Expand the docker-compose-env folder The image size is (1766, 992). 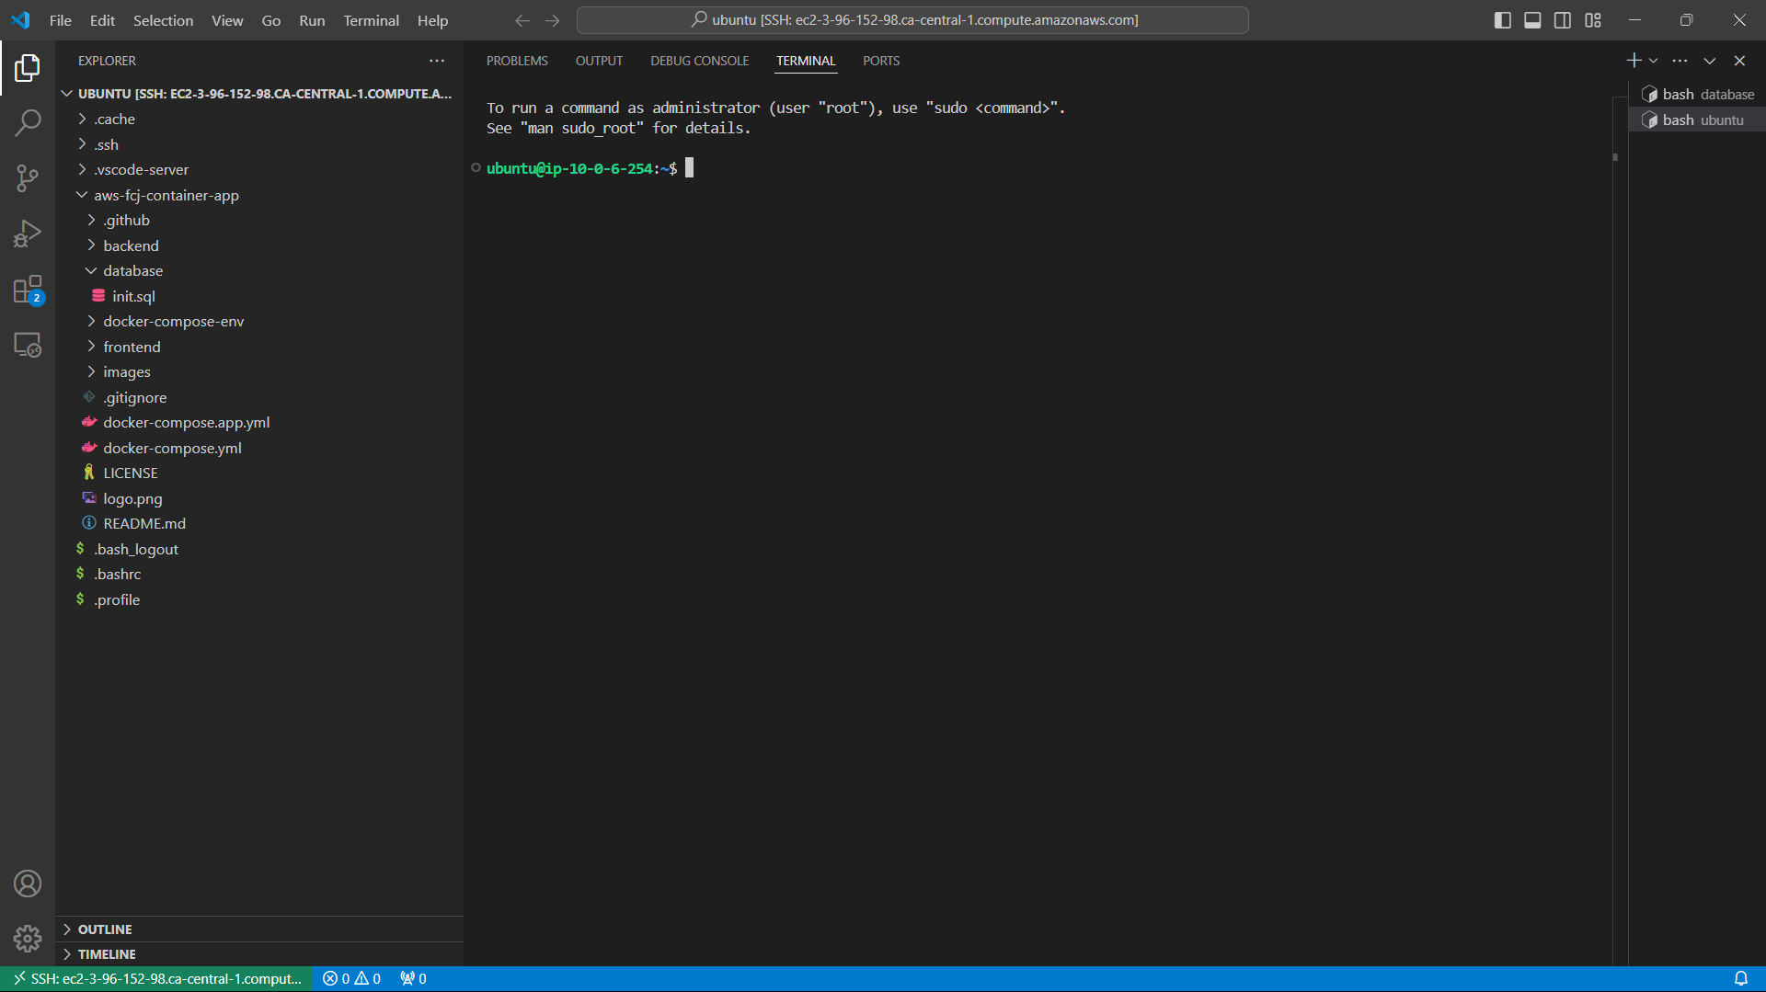(259, 321)
